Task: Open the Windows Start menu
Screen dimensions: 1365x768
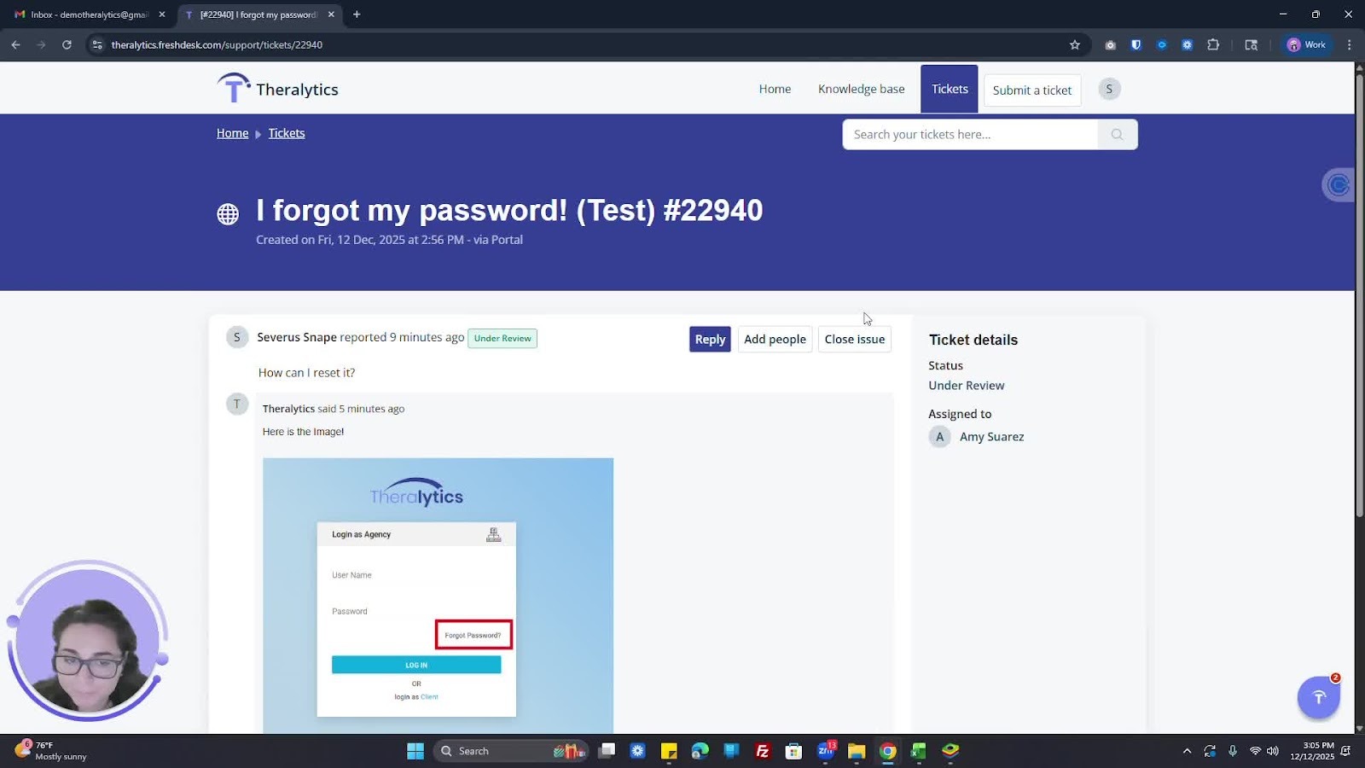Action: click(x=415, y=751)
